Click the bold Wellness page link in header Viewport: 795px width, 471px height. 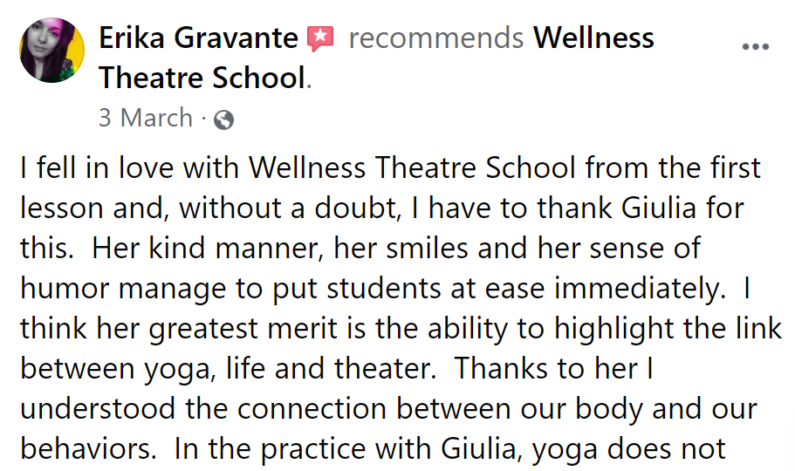pos(593,38)
